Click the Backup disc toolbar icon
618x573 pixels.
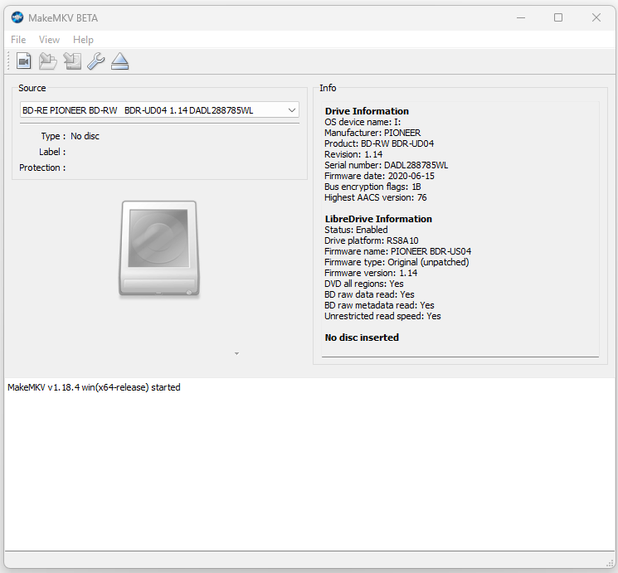[x=72, y=61]
